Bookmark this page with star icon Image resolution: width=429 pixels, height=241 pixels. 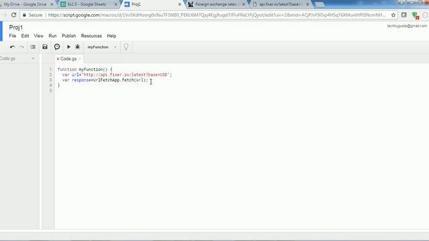point(393,15)
